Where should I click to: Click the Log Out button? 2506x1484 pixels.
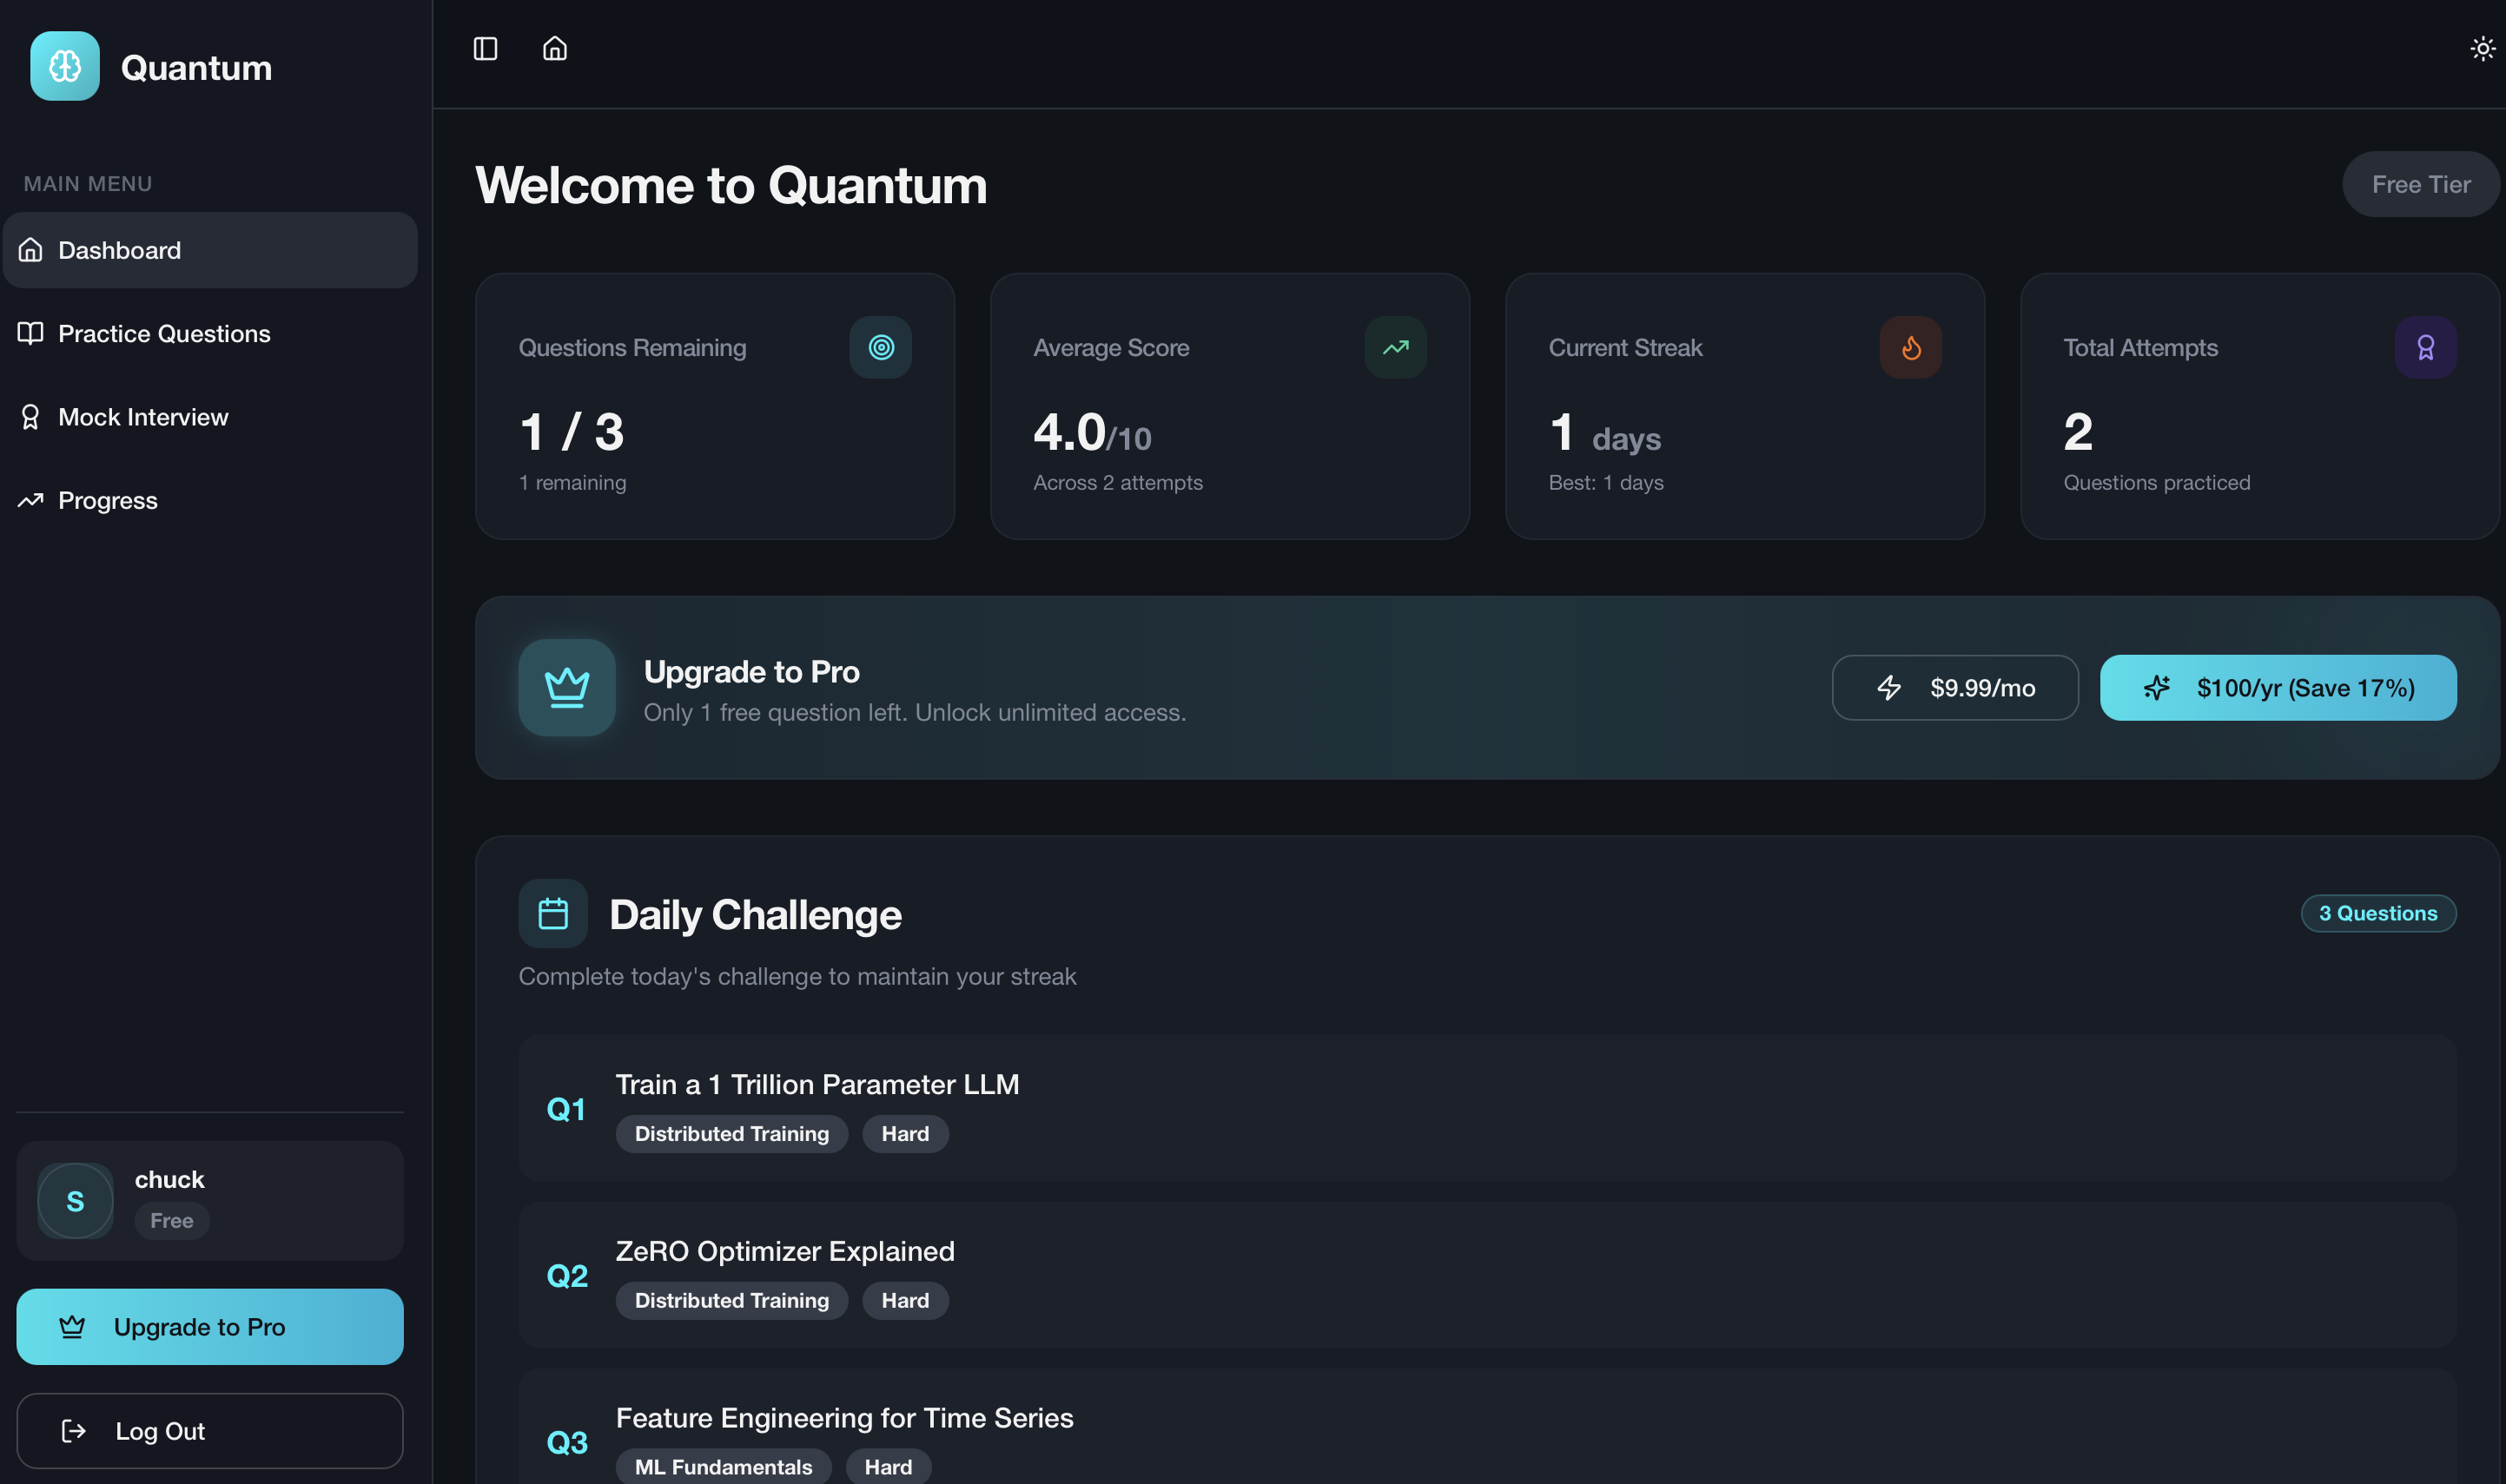coord(210,1430)
